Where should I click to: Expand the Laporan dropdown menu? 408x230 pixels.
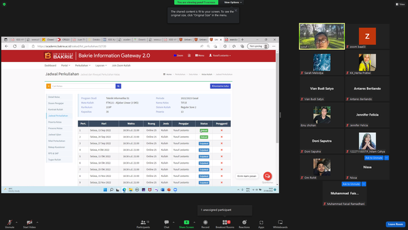click(x=101, y=65)
